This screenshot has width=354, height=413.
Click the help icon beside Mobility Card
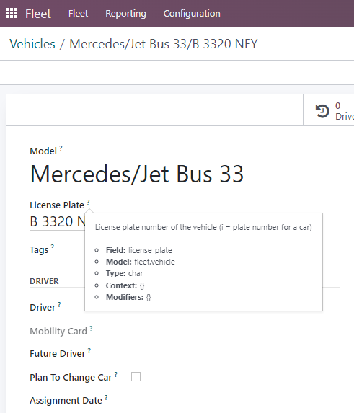pos(91,329)
